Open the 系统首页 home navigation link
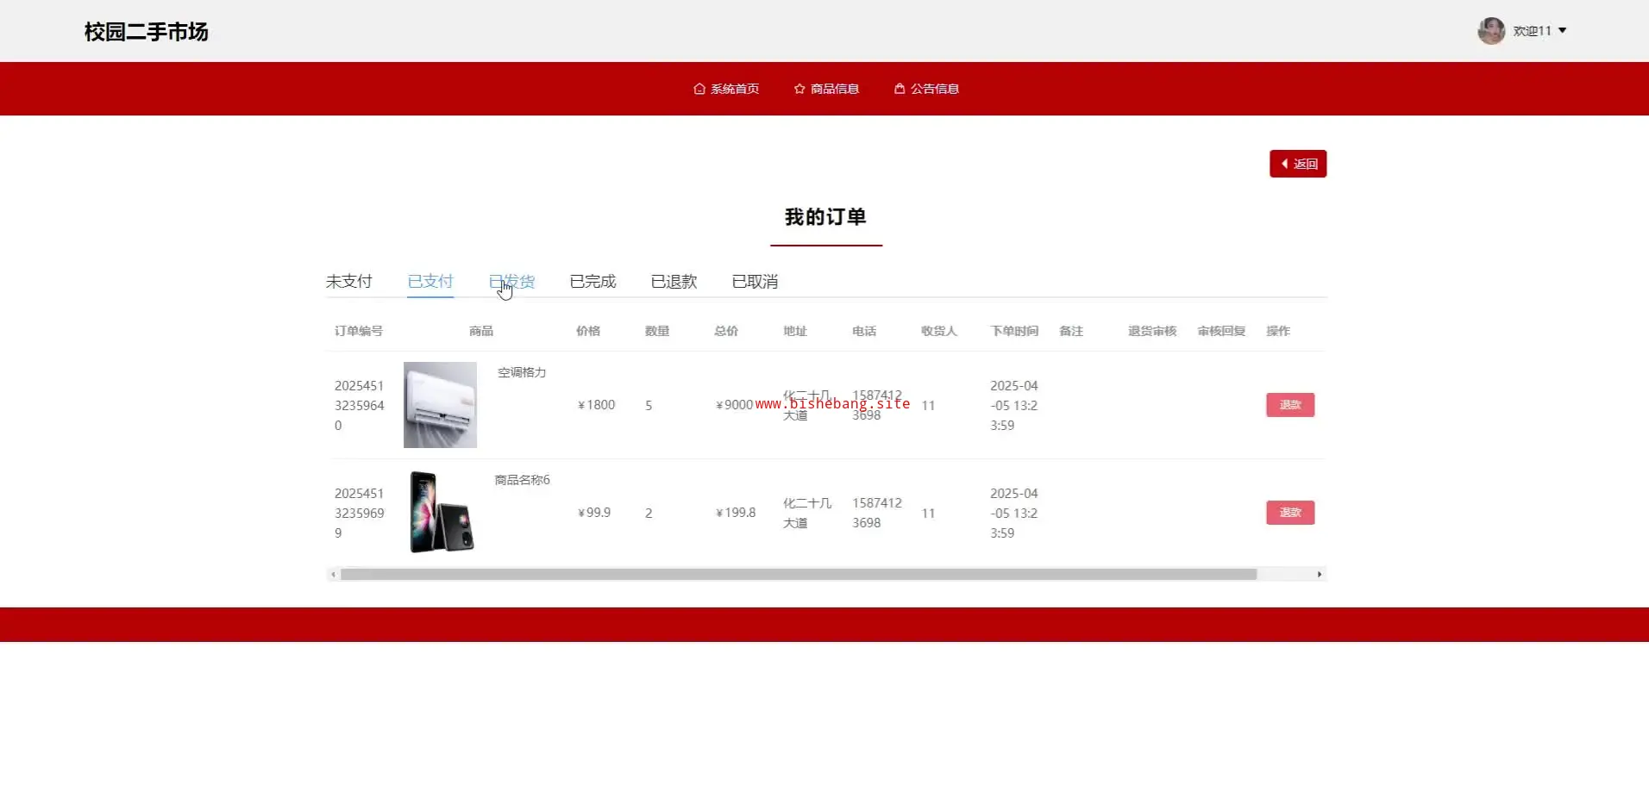This screenshot has width=1649, height=791. click(726, 89)
